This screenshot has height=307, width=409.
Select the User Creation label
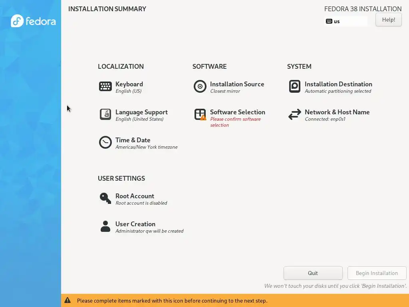coord(135,224)
